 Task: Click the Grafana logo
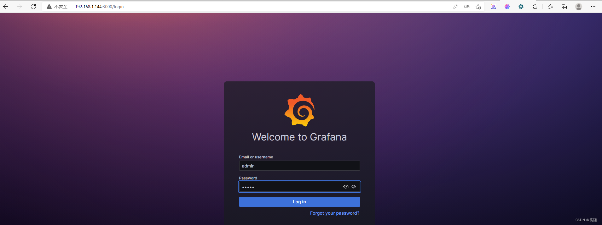coord(299,110)
